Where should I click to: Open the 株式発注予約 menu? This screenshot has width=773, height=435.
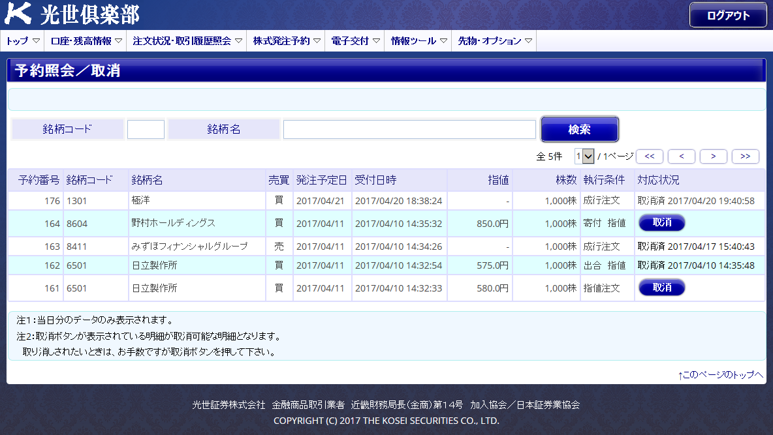coord(287,41)
